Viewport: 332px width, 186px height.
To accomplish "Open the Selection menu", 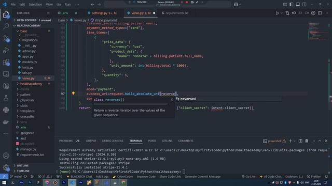I will tap(35, 4).
